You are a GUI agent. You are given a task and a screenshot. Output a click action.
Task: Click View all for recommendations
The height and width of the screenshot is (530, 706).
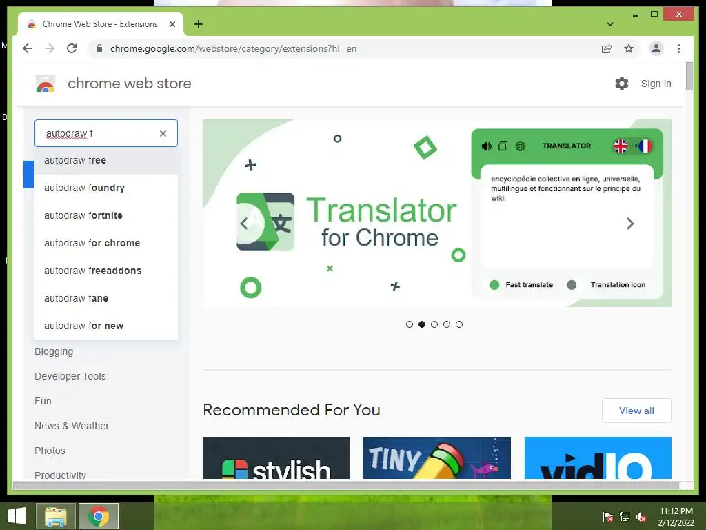click(x=636, y=411)
